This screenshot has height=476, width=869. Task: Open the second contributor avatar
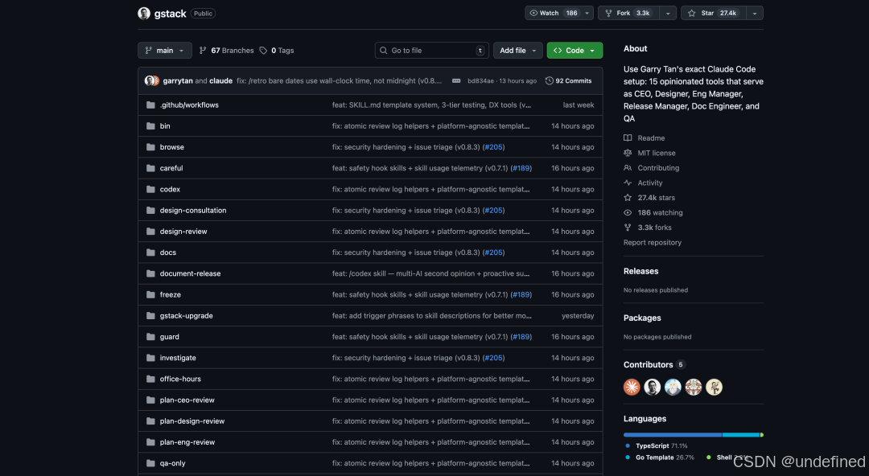point(653,387)
